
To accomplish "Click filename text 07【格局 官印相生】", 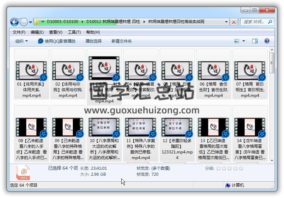I will tap(250, 90).
